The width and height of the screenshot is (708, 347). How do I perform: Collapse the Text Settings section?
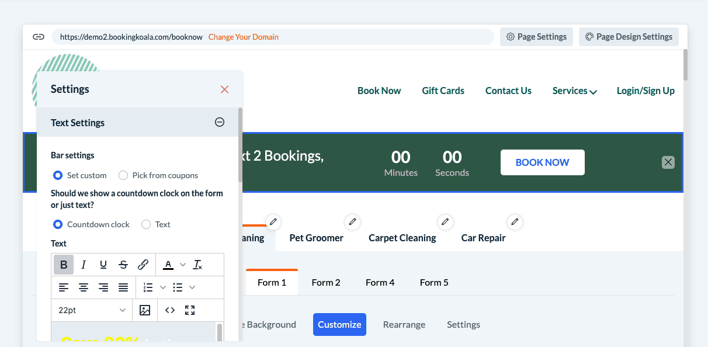pos(220,122)
